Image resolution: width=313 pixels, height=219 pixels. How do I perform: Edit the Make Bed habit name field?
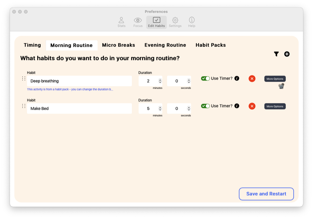79,109
